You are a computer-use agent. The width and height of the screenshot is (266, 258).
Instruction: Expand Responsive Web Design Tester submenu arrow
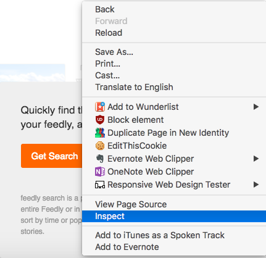[256, 185]
